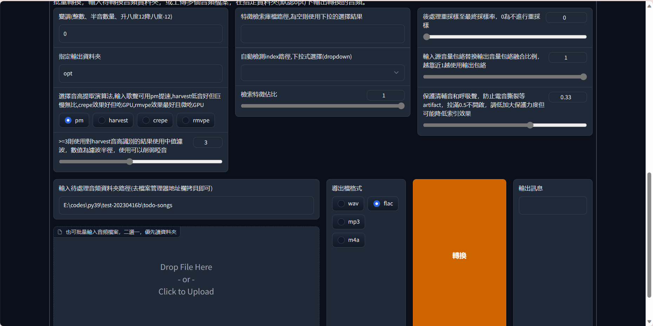Click the page vertical scrollbar thumb

pyautogui.click(x=649, y=235)
